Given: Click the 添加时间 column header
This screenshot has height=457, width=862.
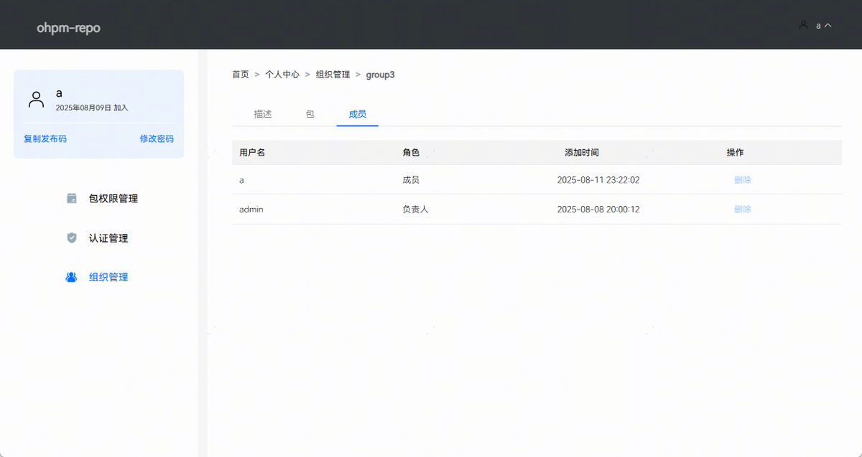Looking at the screenshot, I should click(582, 153).
